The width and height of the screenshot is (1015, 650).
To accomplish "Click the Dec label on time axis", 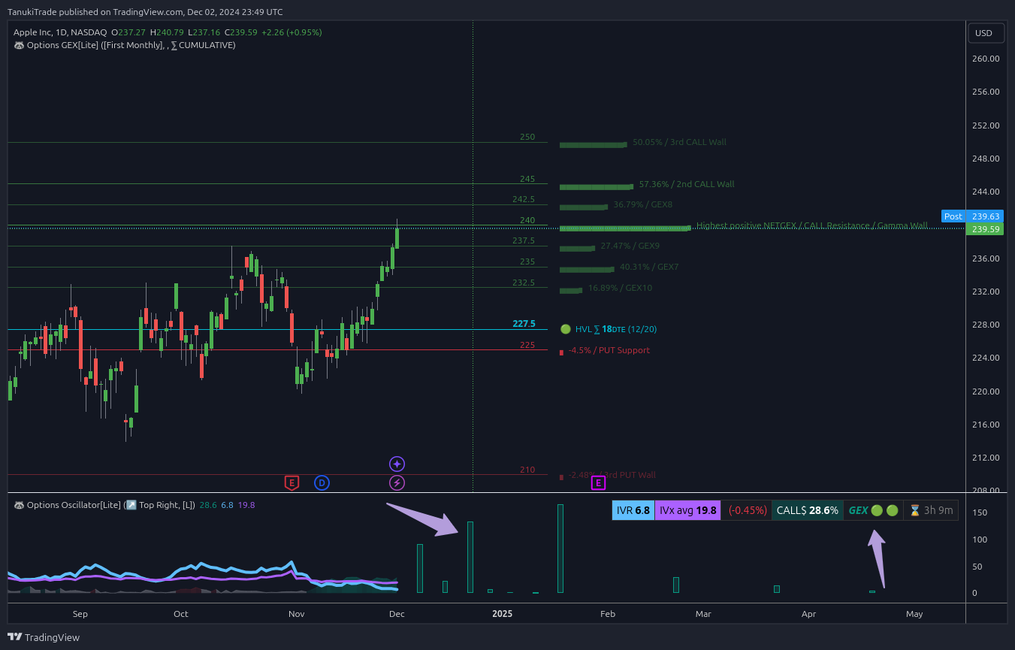I will click(397, 614).
